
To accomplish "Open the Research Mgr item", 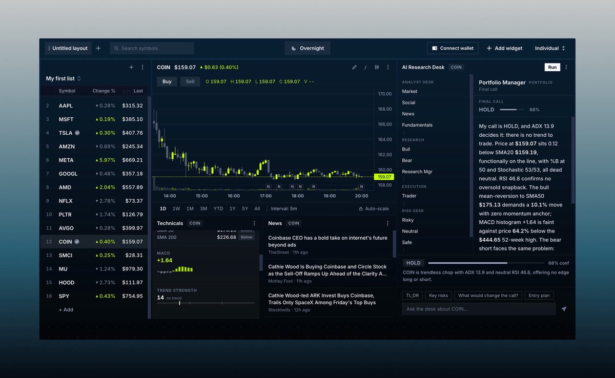I will click(x=417, y=172).
